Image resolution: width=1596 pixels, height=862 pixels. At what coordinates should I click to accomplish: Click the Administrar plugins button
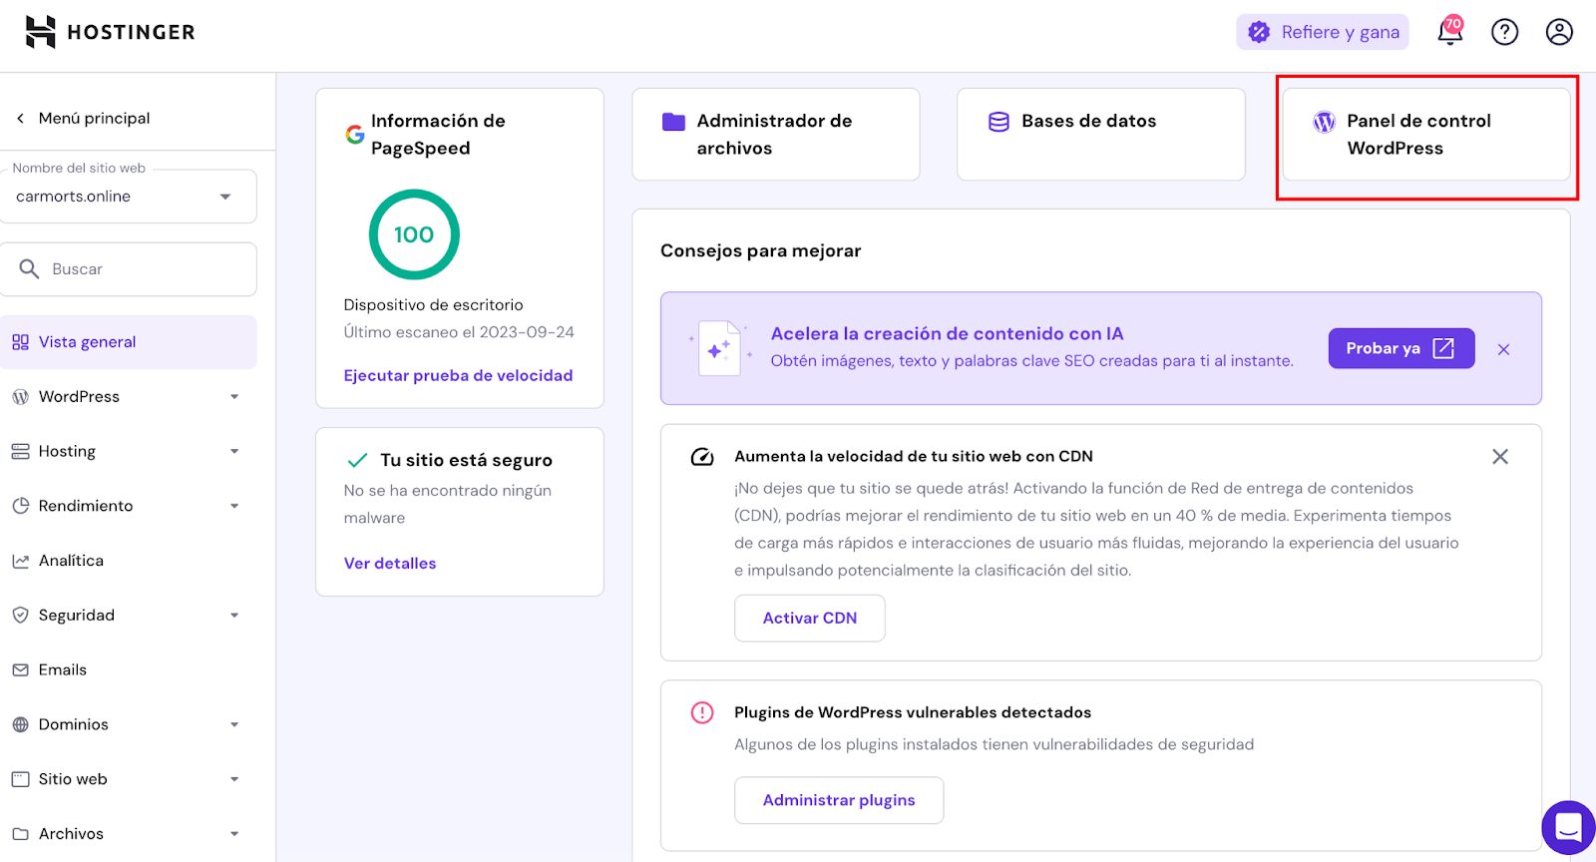tap(839, 800)
